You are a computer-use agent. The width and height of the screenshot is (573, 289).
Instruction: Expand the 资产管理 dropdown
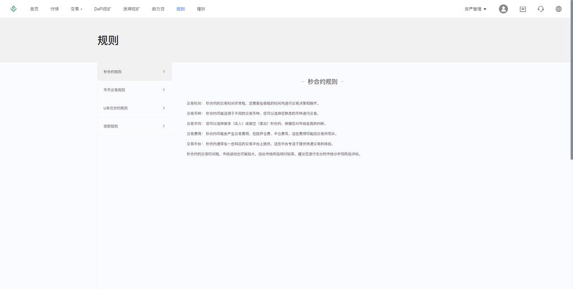(x=475, y=9)
